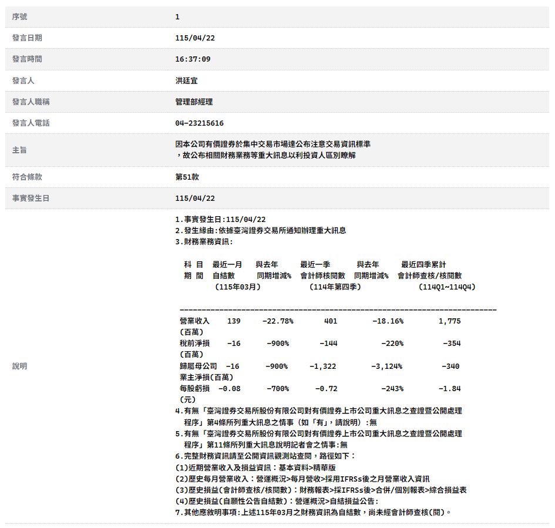Click the 說明 row label
This screenshot has width=555, height=528.
pyautogui.click(x=19, y=366)
